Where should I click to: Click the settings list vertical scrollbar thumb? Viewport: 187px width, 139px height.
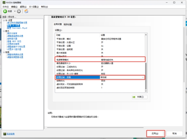(146, 76)
